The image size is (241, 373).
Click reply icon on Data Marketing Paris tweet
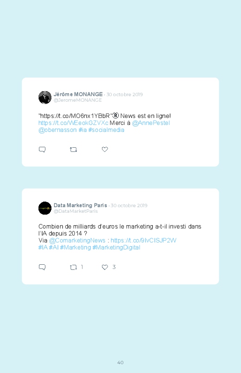42,267
